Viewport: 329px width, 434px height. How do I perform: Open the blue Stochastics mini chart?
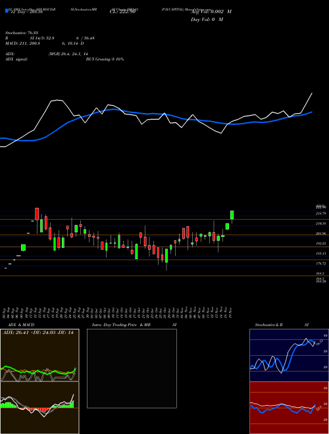point(289,355)
